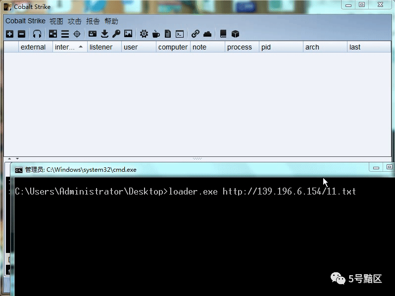The width and height of the screenshot is (395, 296).
Task: Sort by the last column header
Action: [369, 47]
